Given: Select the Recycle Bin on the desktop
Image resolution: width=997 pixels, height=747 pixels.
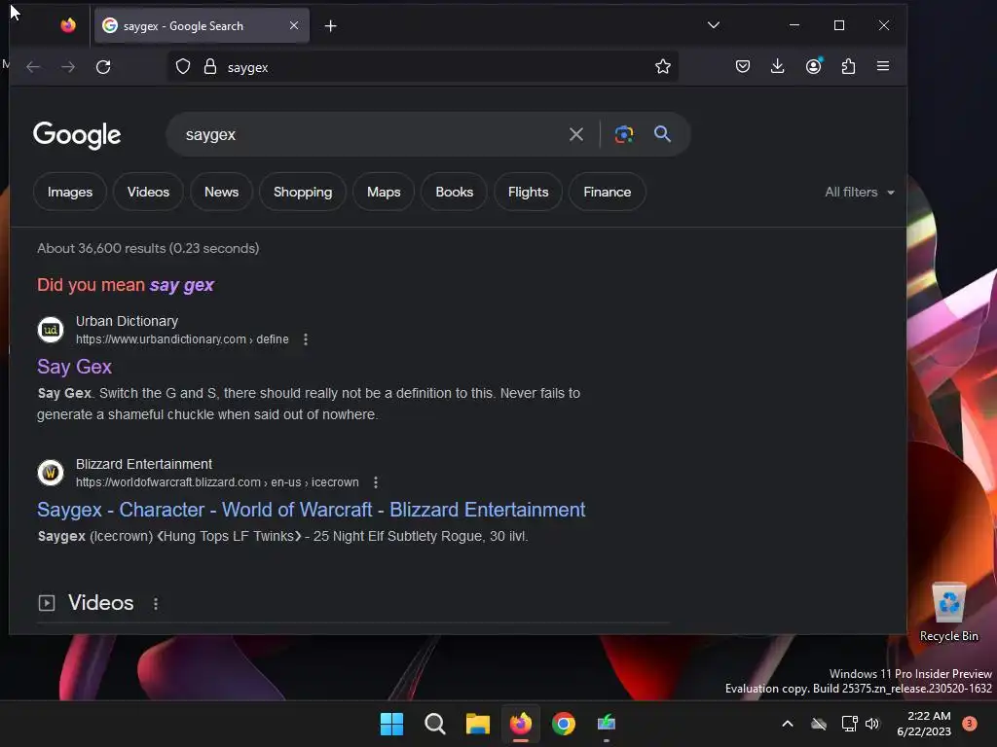Looking at the screenshot, I should 948,613.
